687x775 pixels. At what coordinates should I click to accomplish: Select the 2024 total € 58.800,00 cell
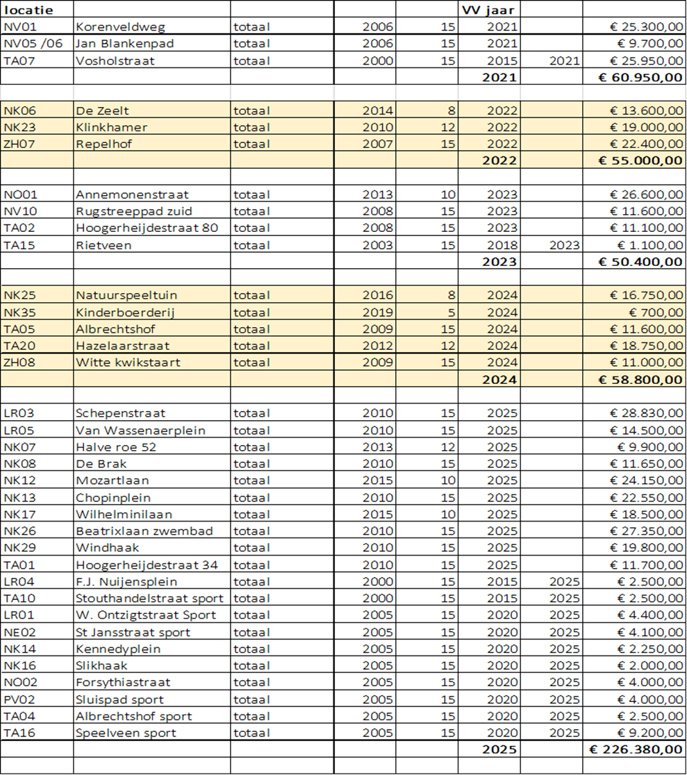[x=635, y=378]
